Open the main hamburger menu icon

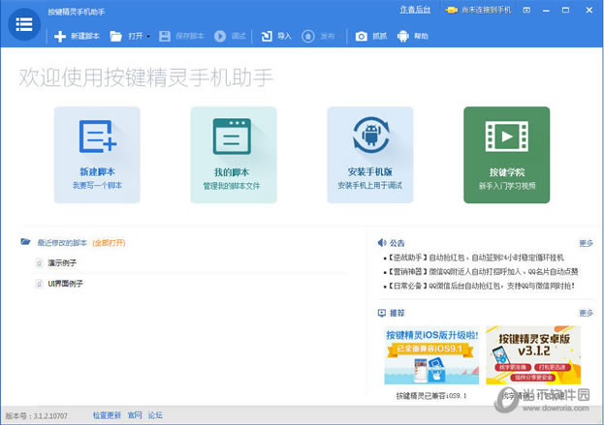[24, 25]
